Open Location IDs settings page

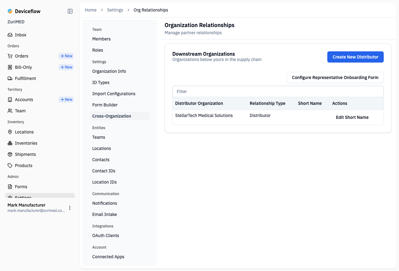tap(120, 182)
